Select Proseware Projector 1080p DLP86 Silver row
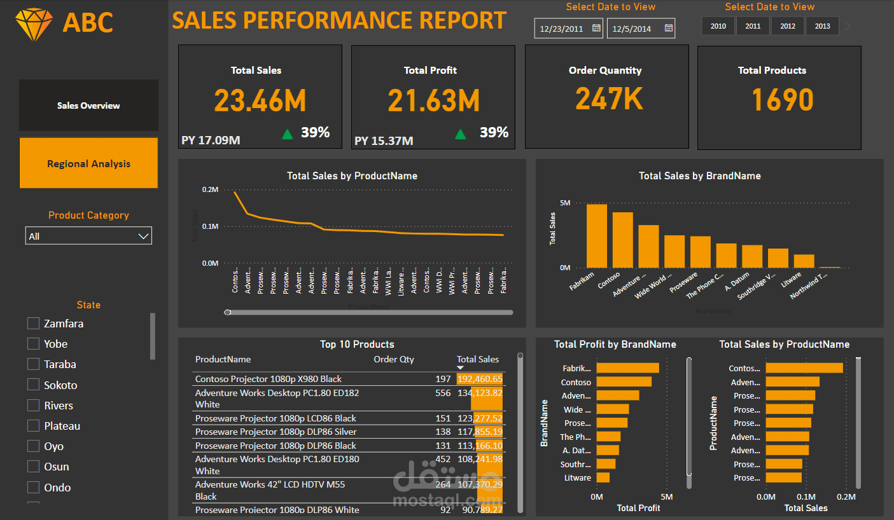Viewport: 894px width, 520px height. (349, 432)
